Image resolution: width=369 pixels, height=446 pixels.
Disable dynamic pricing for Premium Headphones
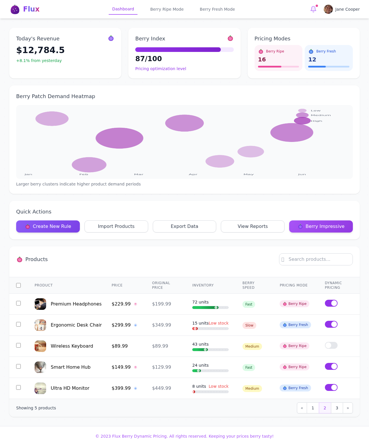331,303
